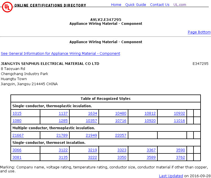The image size is (211, 178).
Task: Open style 10357 link
Action: click(91, 120)
